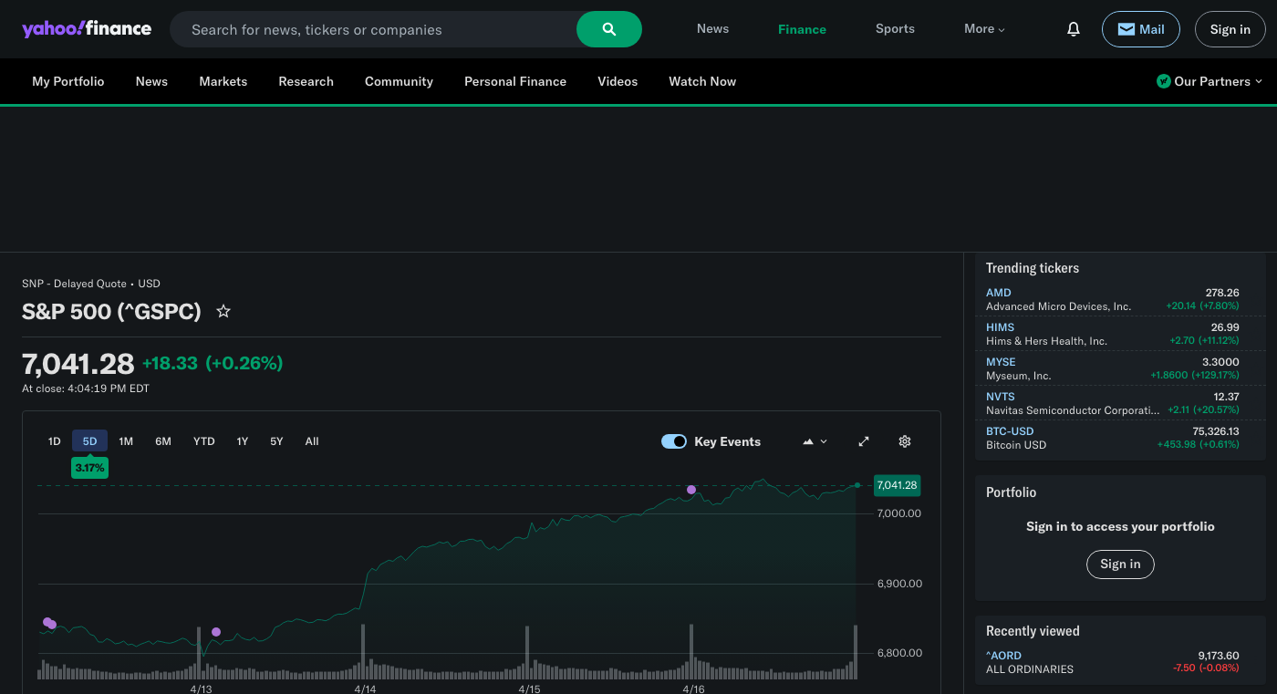Switch the chart range to 1M

126,441
